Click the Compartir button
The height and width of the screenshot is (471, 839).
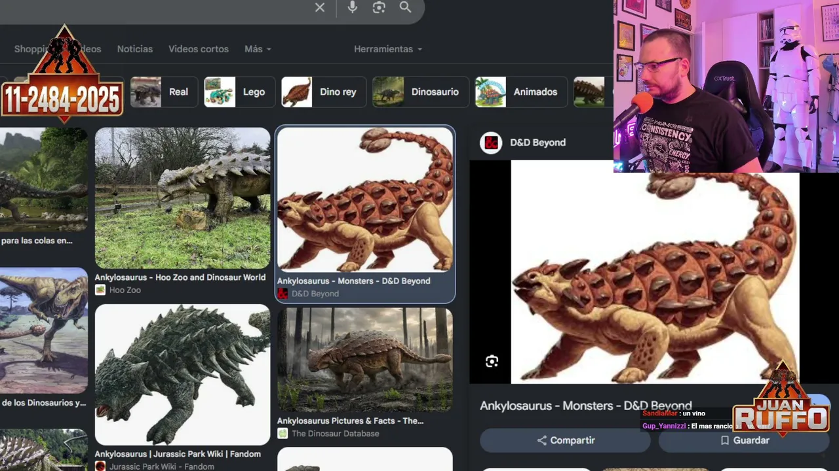(565, 440)
